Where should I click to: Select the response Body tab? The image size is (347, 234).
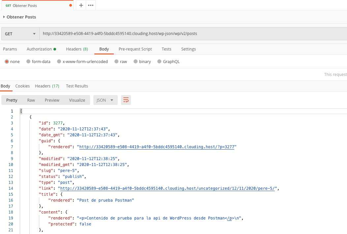tap(5, 86)
